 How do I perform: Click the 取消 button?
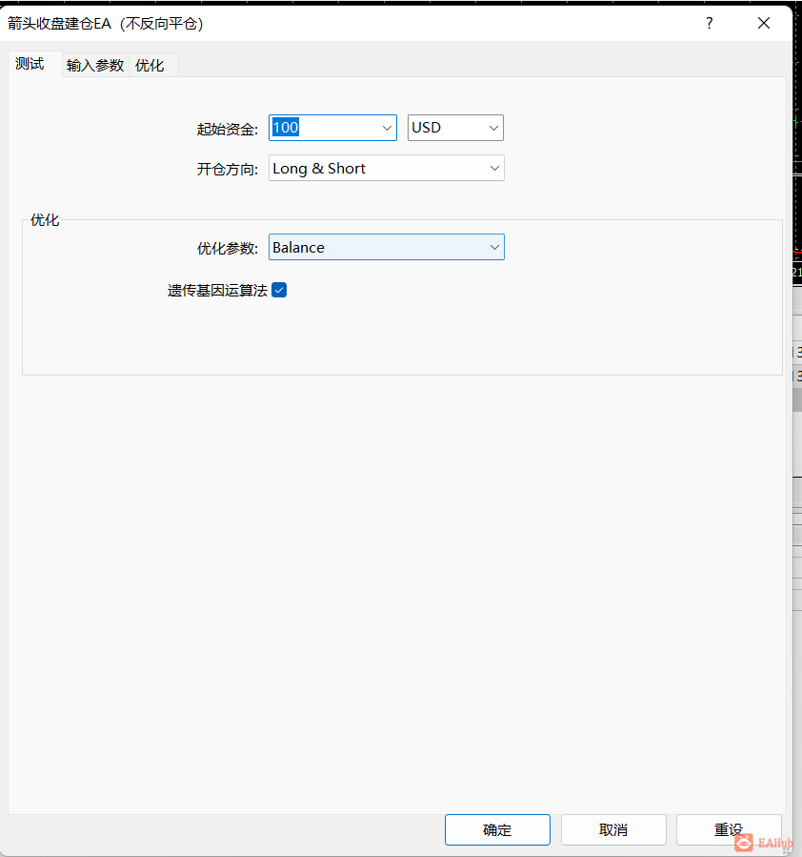(613, 829)
